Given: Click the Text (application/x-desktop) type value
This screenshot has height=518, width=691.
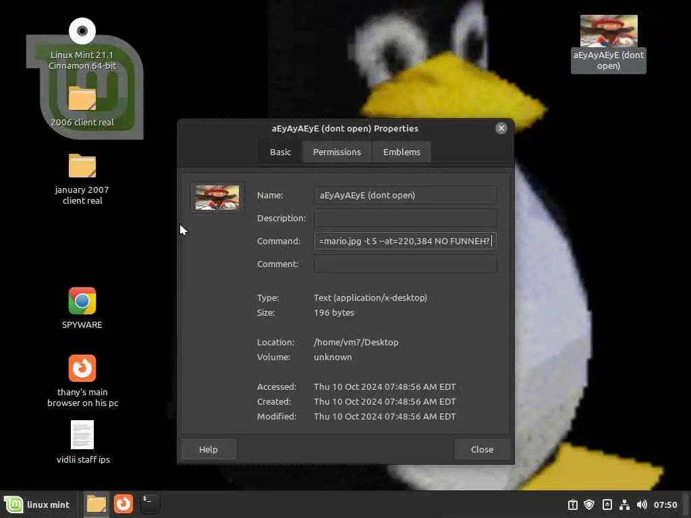Looking at the screenshot, I should (370, 297).
